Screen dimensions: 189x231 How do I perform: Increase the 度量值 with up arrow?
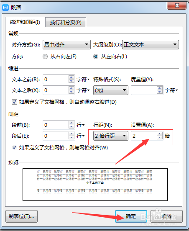[x=160, y=88]
